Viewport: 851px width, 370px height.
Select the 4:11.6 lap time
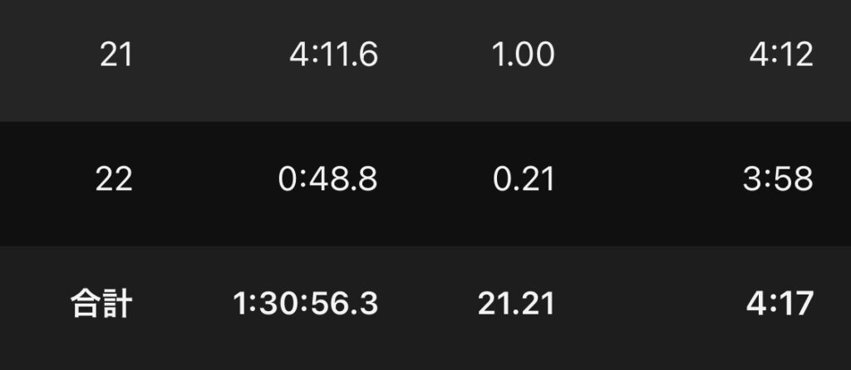coord(333,56)
